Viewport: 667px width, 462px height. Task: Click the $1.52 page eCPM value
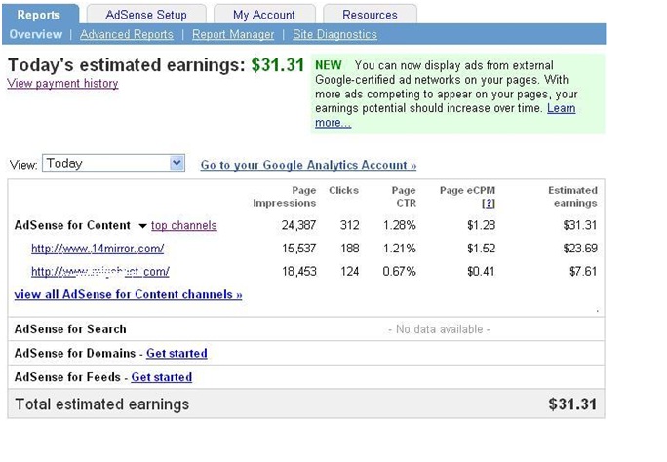click(481, 249)
